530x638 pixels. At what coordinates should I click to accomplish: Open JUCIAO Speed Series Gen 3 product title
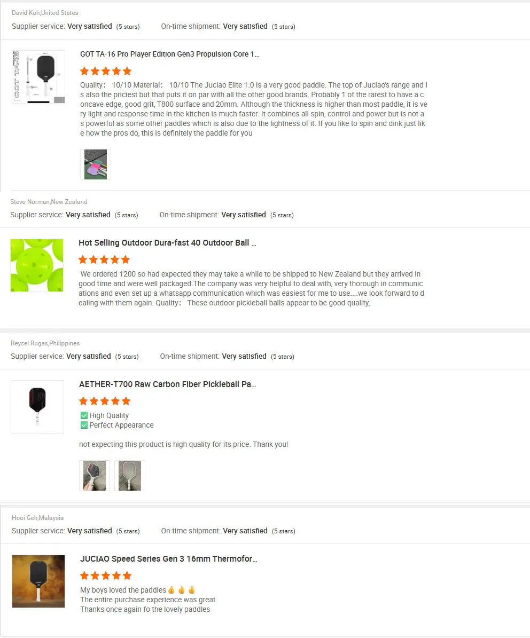(168, 558)
